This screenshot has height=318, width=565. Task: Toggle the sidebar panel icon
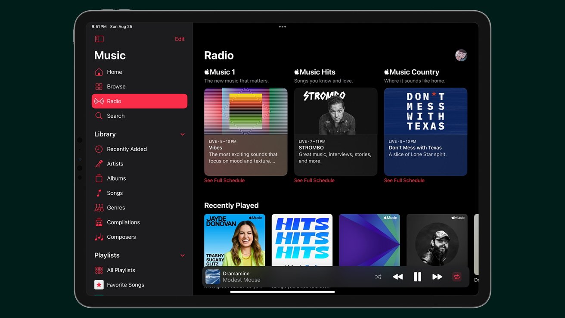click(x=99, y=39)
